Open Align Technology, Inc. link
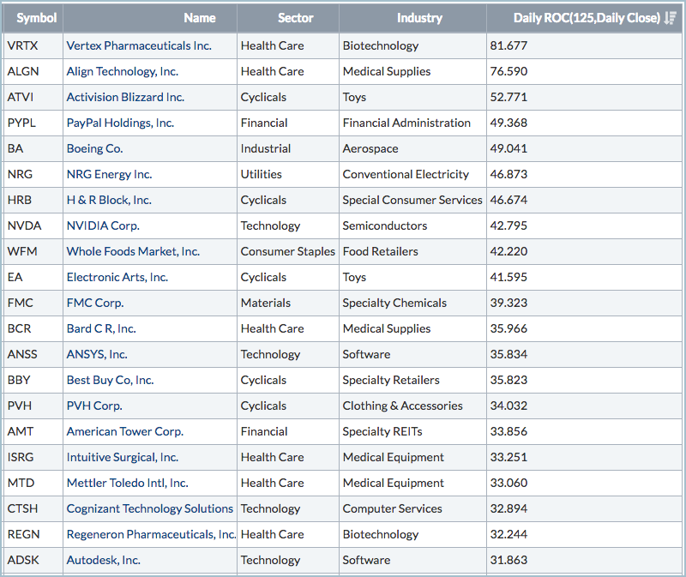The width and height of the screenshot is (686, 577). [x=123, y=71]
